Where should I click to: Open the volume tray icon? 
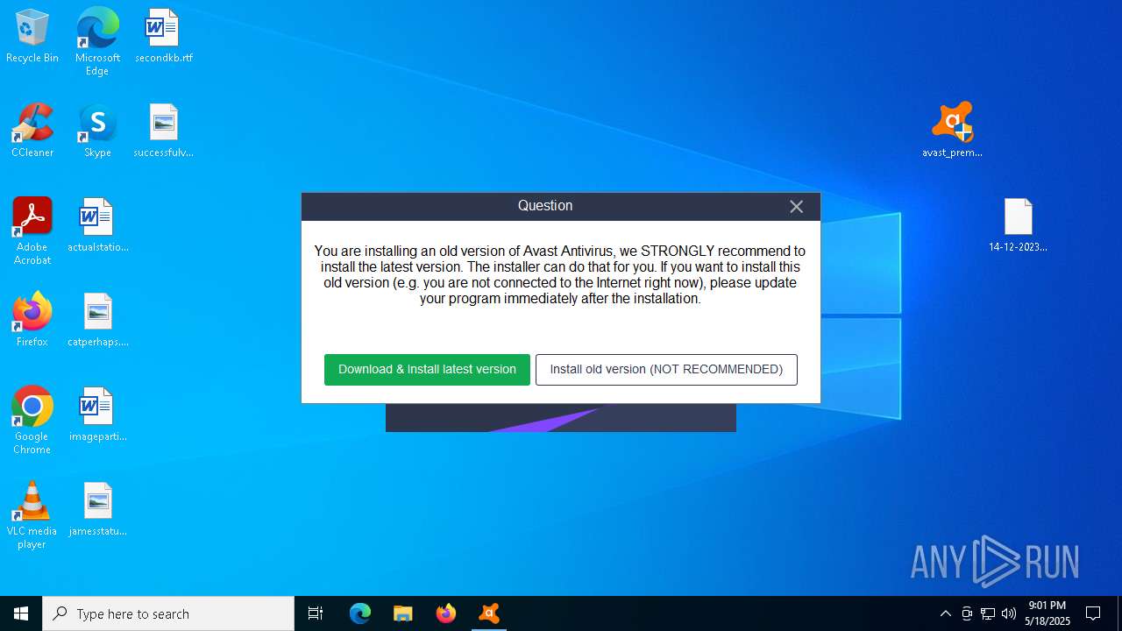point(1009,613)
